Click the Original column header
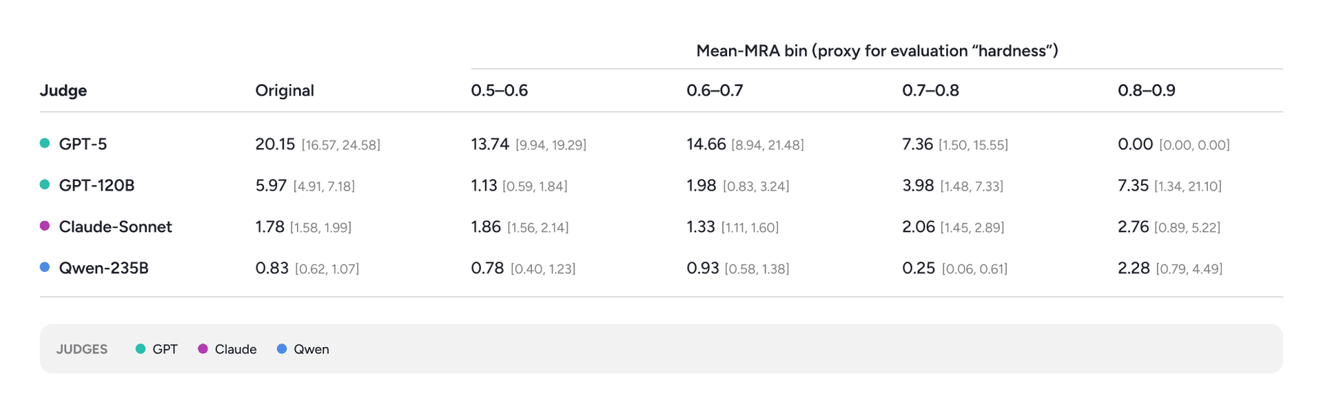Screen dimensions: 1323x400 pyautogui.click(x=285, y=90)
